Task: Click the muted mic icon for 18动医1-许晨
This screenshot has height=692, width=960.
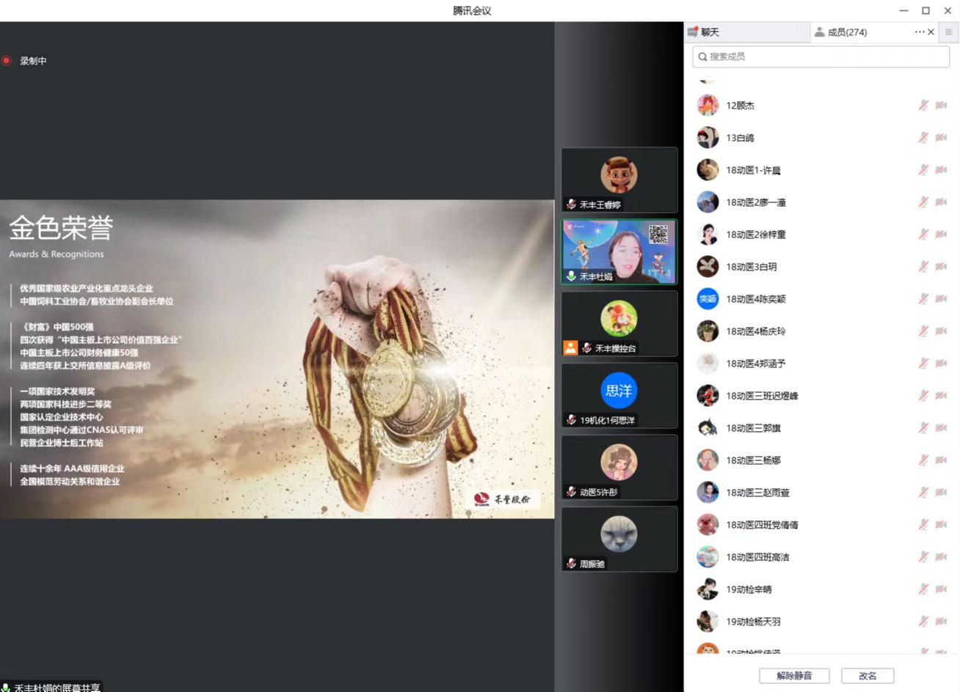Action: point(923,170)
